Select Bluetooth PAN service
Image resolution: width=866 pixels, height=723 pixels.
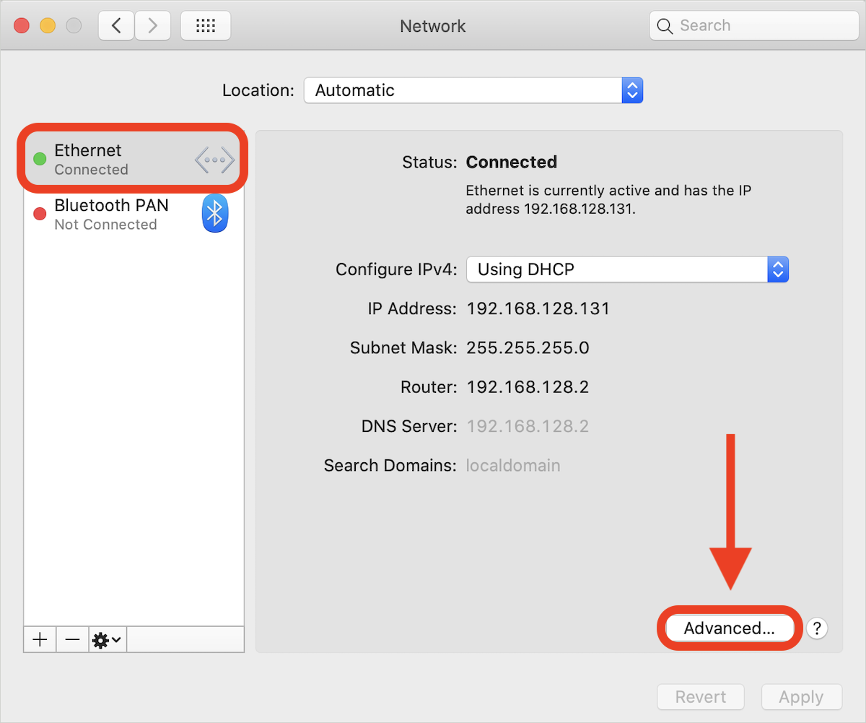(134, 214)
